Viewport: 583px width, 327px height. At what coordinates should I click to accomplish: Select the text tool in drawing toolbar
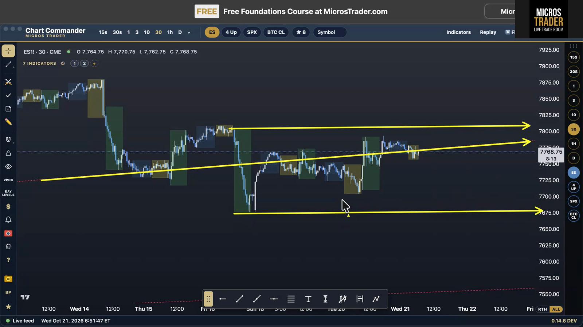pos(308,299)
